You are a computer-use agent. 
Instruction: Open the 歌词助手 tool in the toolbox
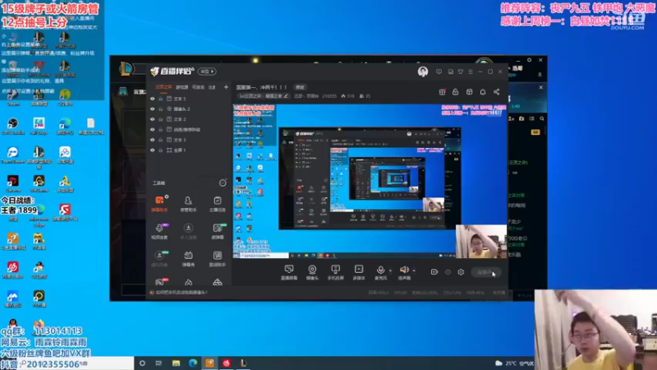coord(217,259)
